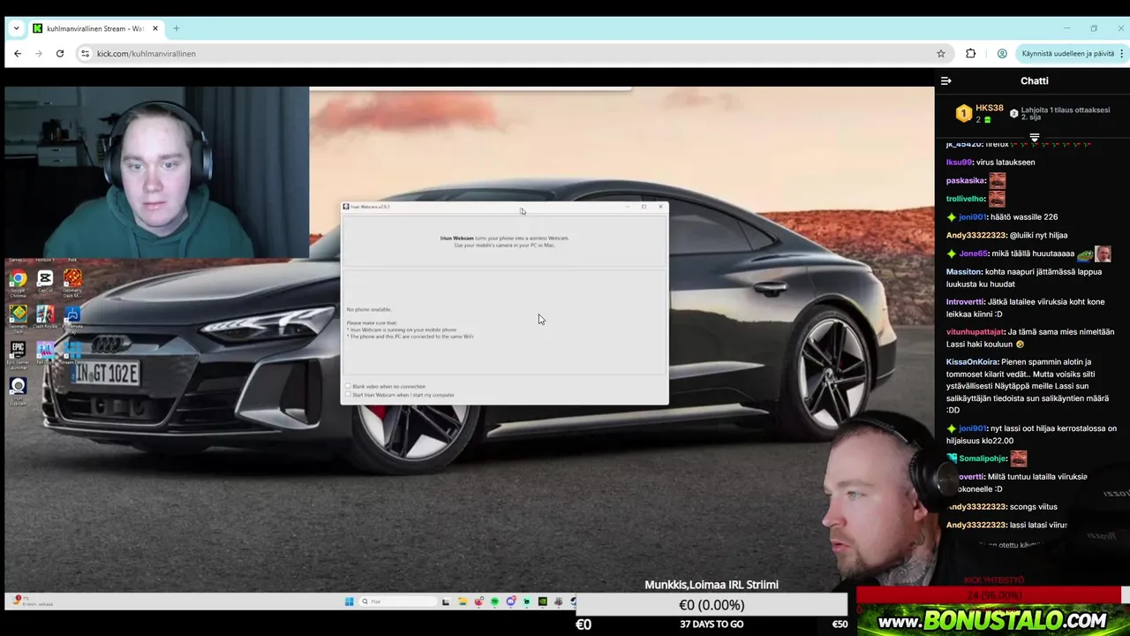The image size is (1130, 636).
Task: Open Firefox from the taskbar
Action: coord(478,602)
